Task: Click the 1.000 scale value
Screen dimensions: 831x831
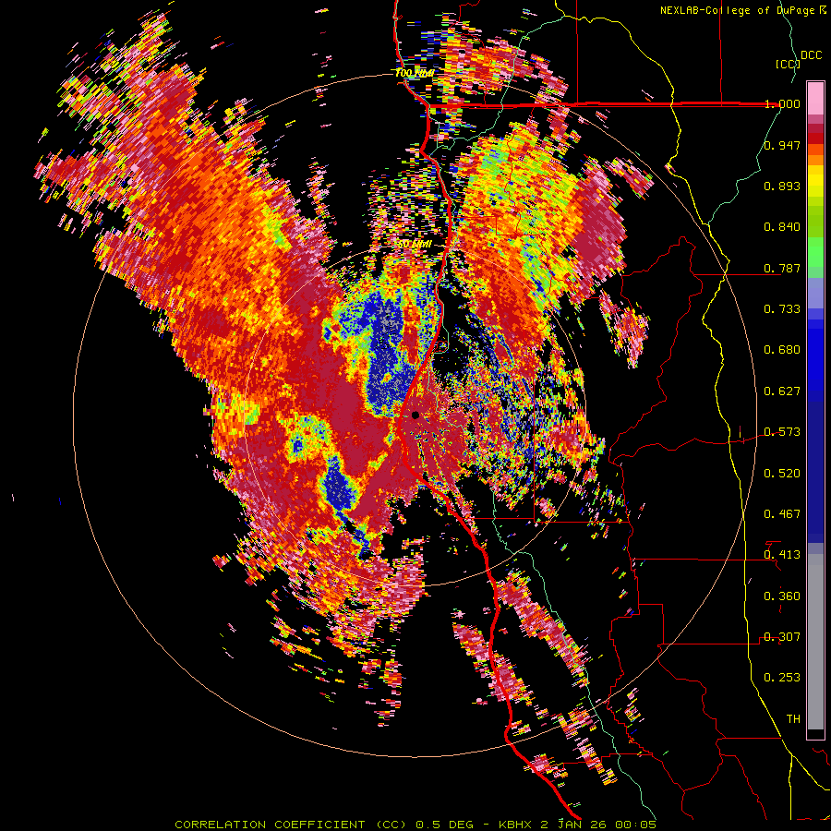Action: coord(782,103)
